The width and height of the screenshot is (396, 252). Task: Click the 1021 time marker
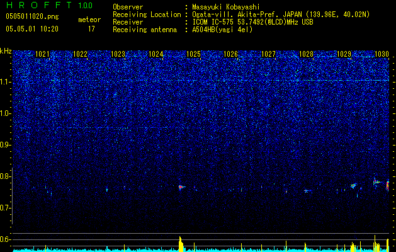(42, 54)
